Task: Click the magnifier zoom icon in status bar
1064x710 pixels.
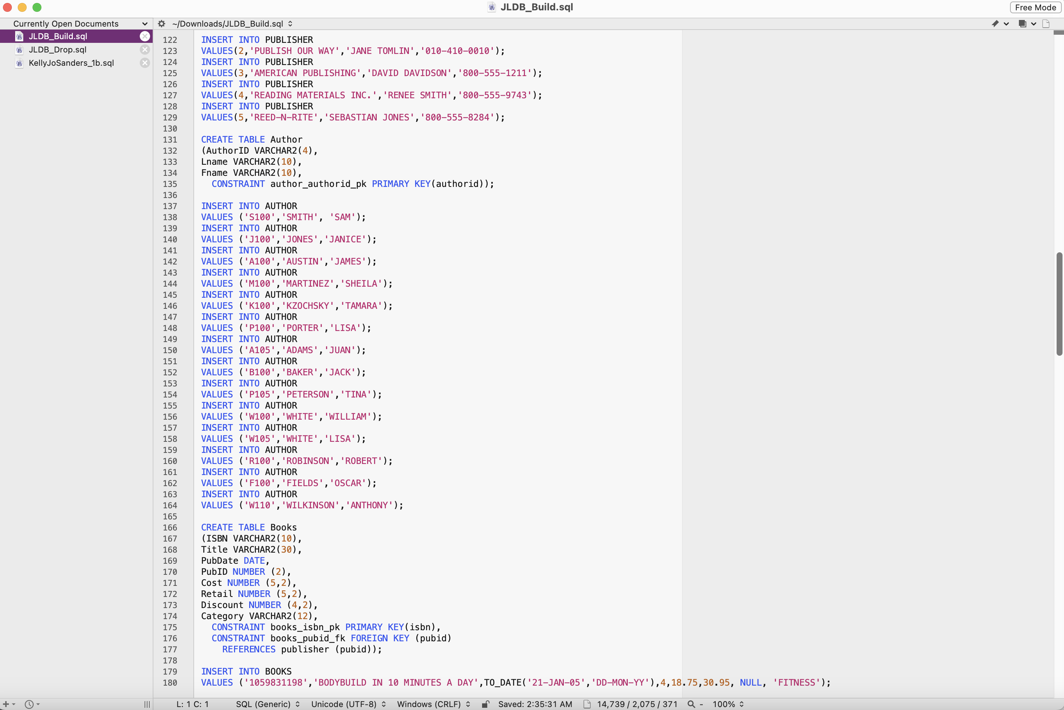Action: (x=691, y=704)
